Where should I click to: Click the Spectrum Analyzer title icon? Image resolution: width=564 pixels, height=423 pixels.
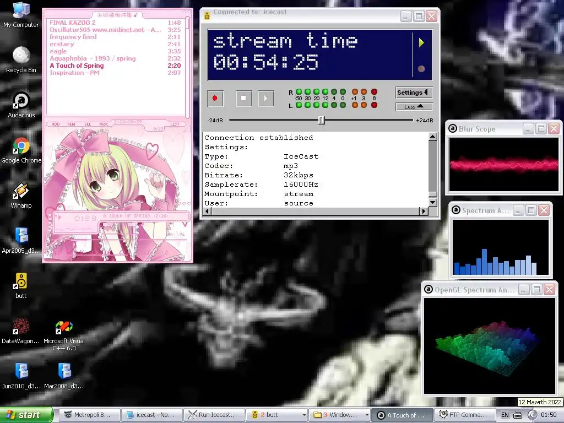pos(456,210)
